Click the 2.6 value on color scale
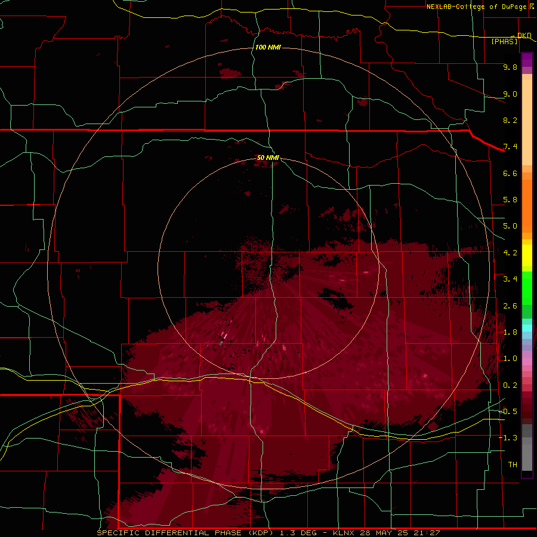The height and width of the screenshot is (537, 537). click(x=510, y=306)
